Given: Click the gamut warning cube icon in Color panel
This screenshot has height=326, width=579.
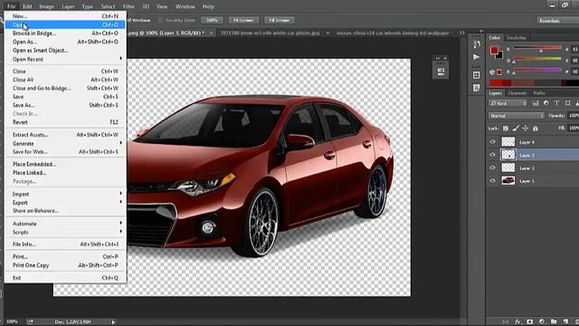Looking at the screenshot, I should coord(492,72).
